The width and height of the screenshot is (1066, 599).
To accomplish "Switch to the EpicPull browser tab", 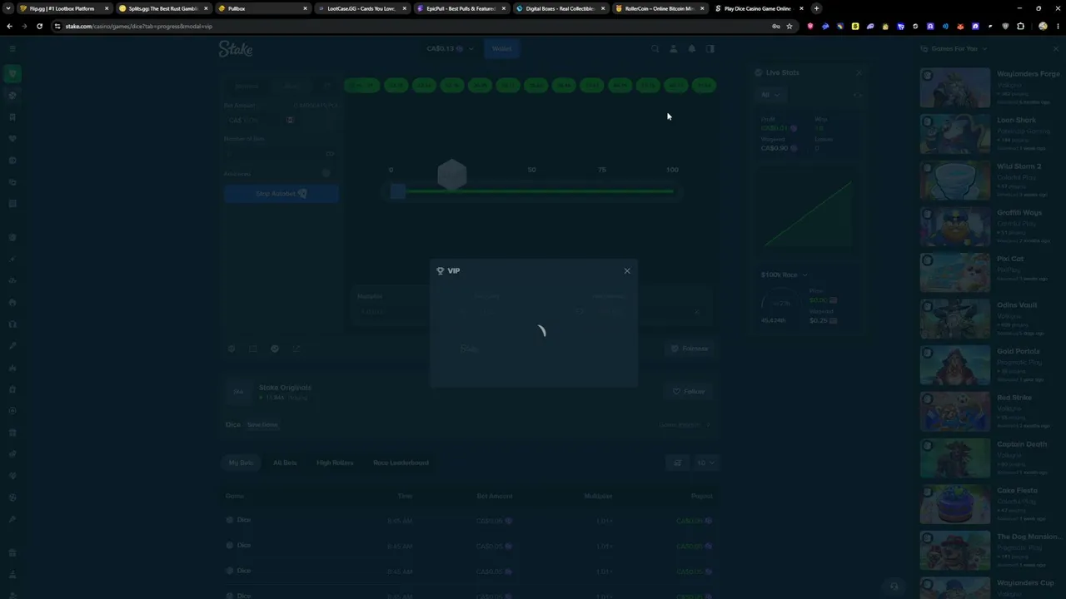I will pyautogui.click(x=461, y=8).
